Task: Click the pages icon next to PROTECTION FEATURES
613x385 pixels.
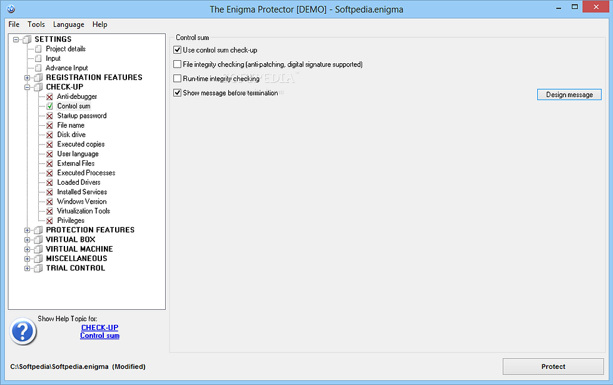Action: (38, 230)
